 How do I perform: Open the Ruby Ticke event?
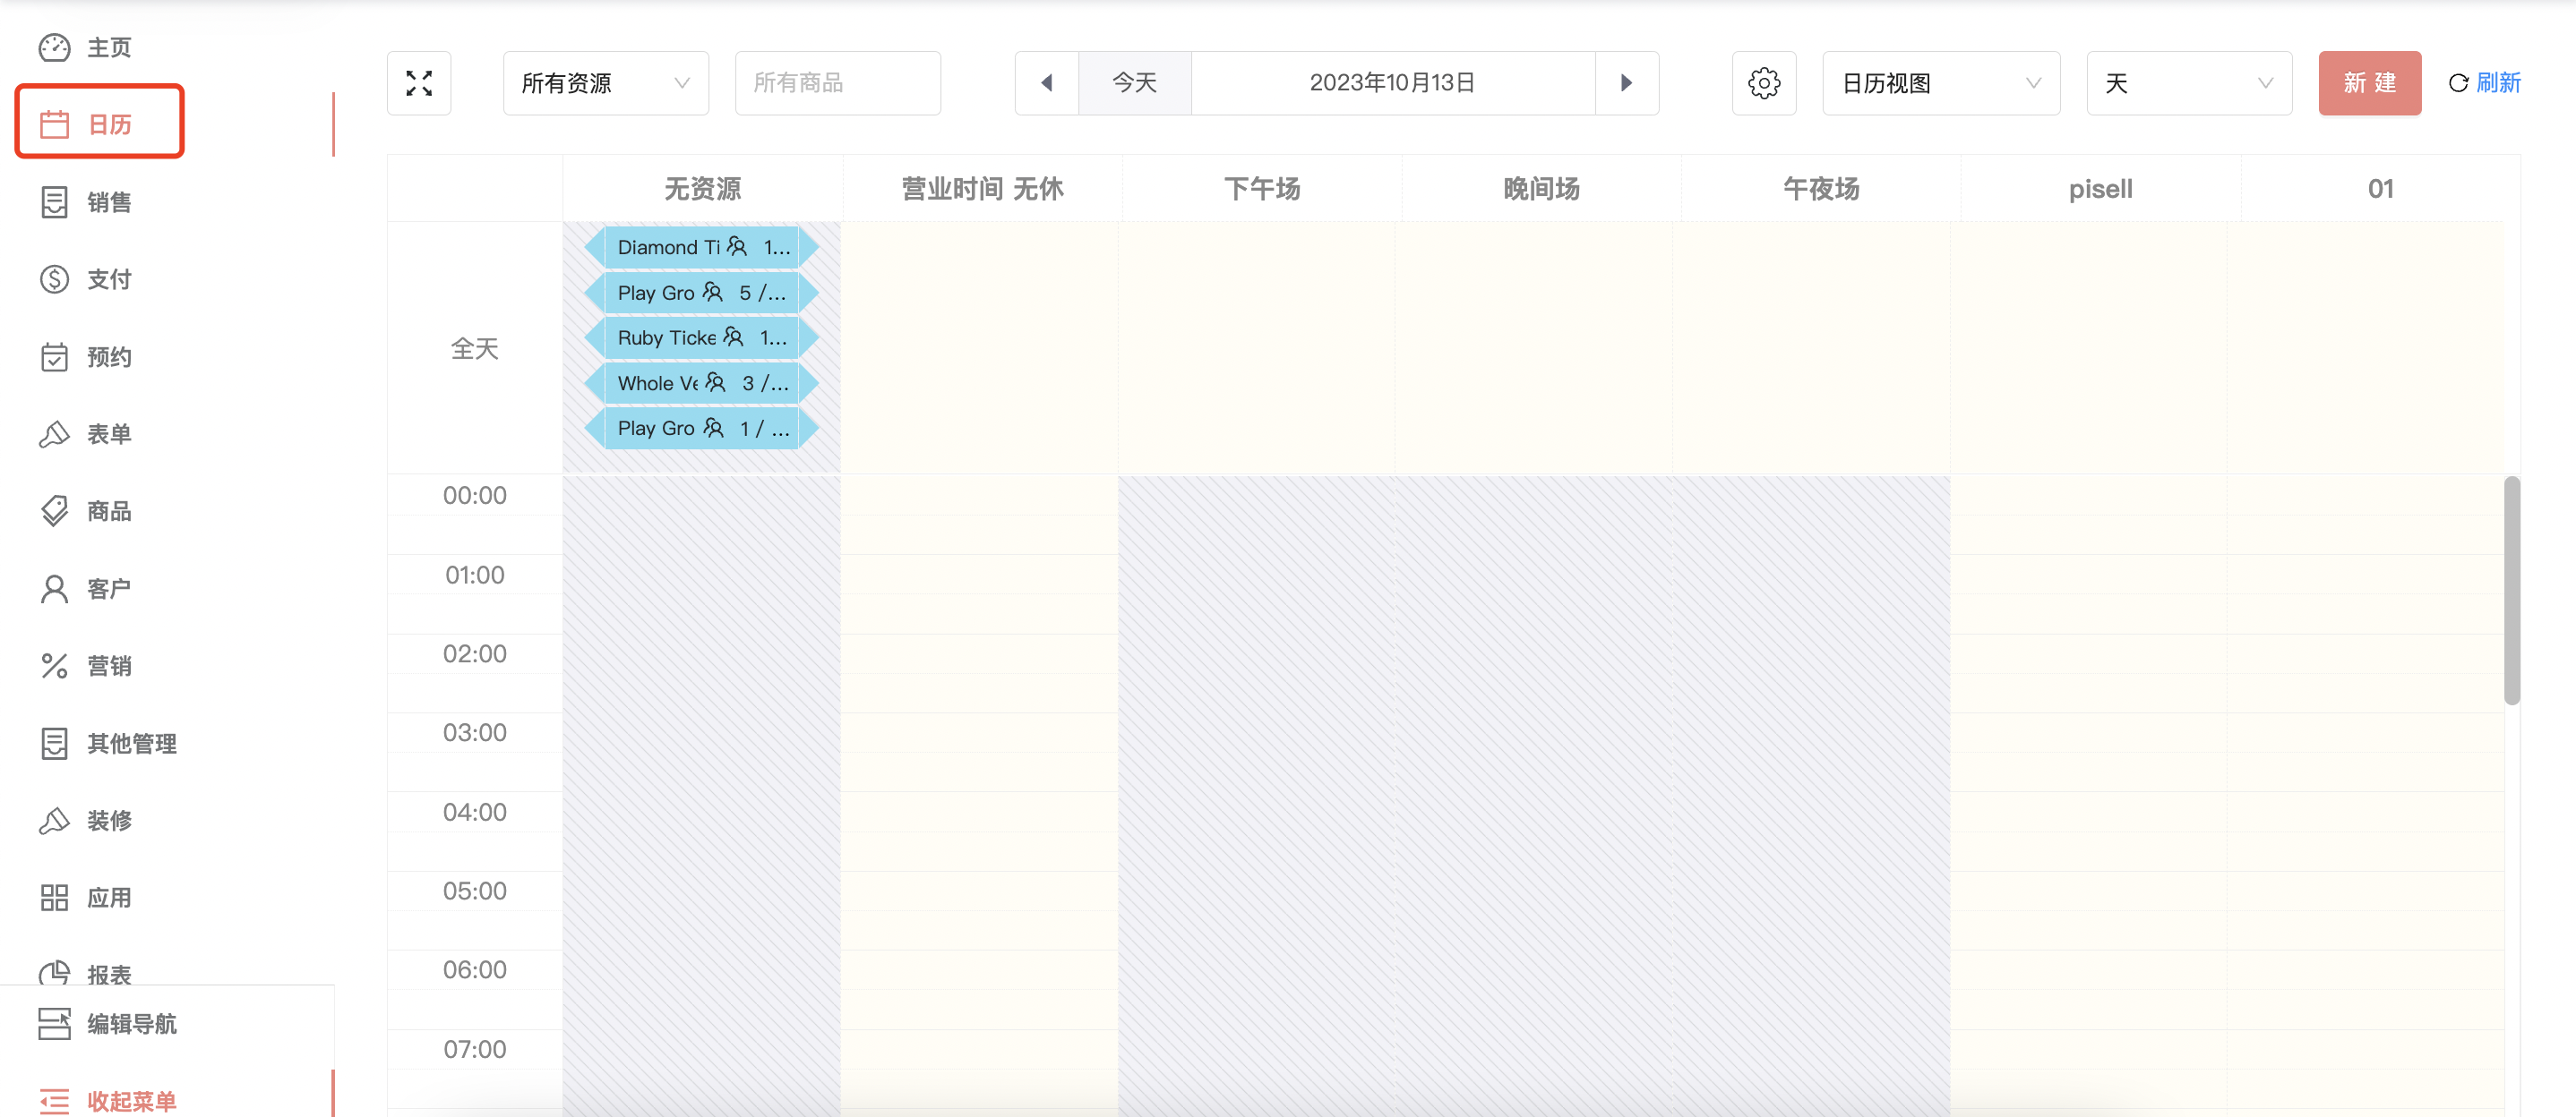click(x=702, y=337)
